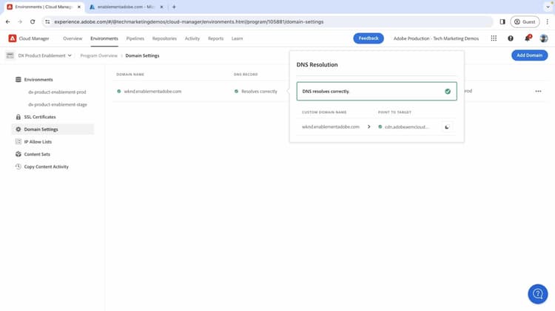Click the DOMAIN NAME column header
Screen dimensions: 555x311
tap(130, 74)
